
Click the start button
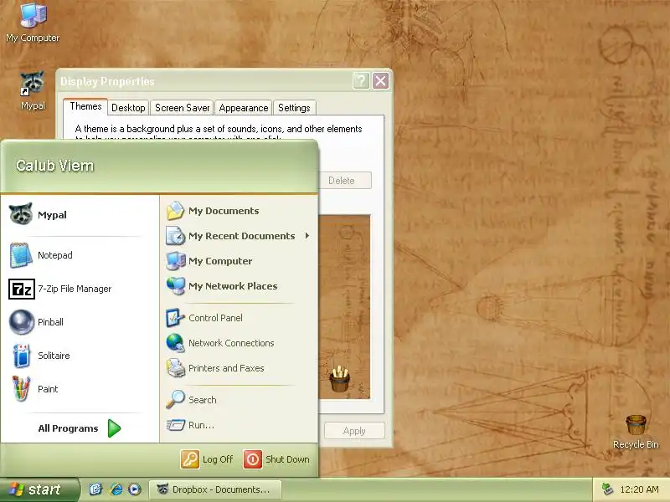(39, 489)
